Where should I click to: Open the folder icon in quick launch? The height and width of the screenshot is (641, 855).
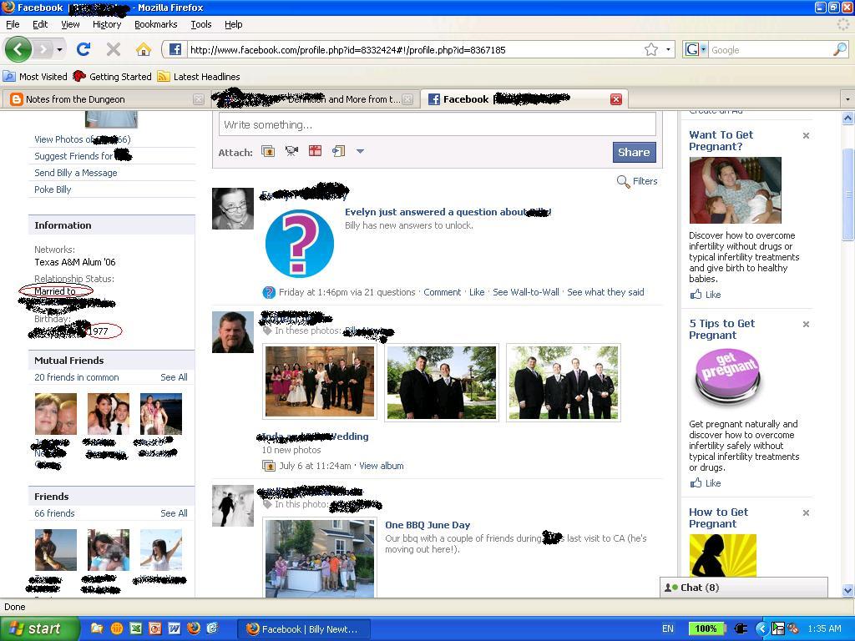[97, 628]
